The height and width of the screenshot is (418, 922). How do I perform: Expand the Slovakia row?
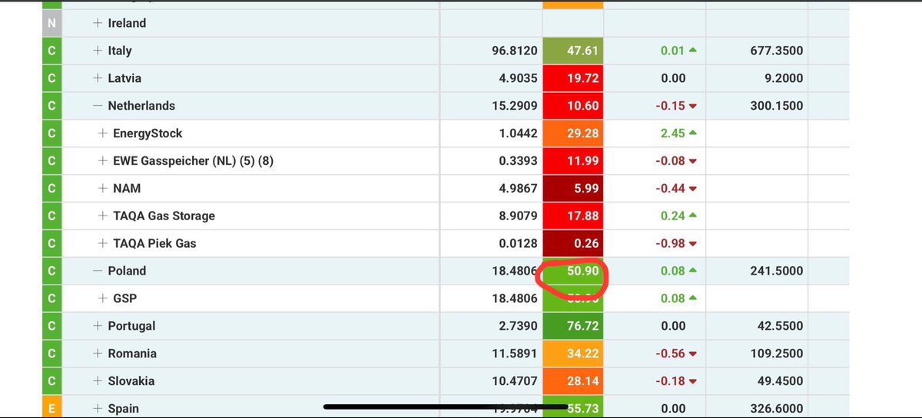[x=98, y=381]
